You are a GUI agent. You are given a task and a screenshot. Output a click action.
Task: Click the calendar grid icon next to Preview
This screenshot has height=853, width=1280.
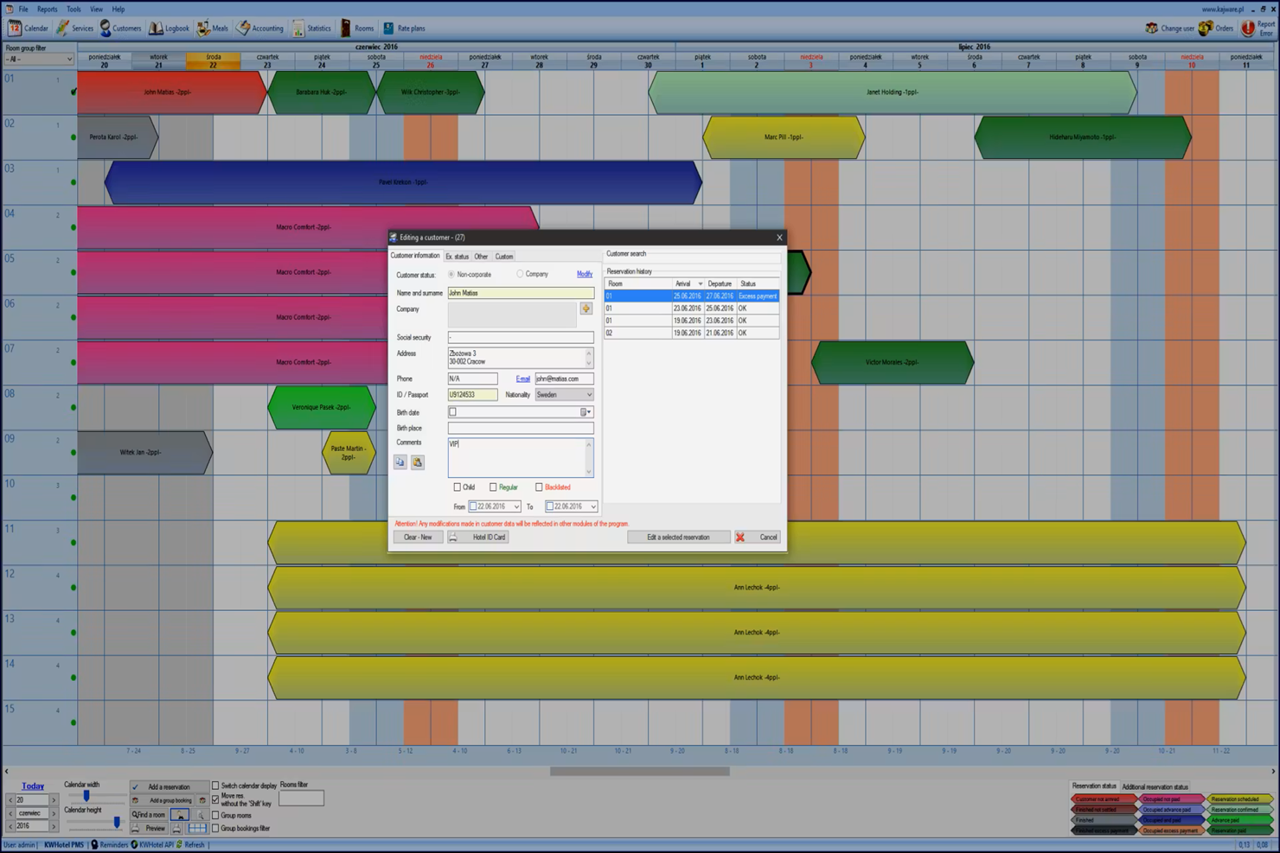(x=197, y=828)
